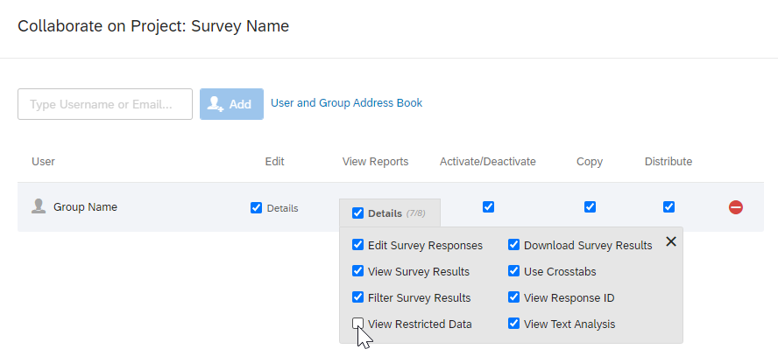Collapse the Details (7/8) label for View Reports

396,213
